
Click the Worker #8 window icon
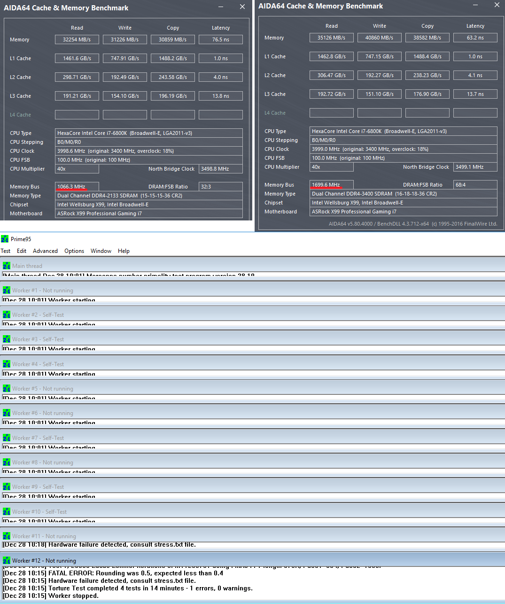[x=7, y=462]
